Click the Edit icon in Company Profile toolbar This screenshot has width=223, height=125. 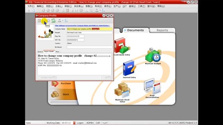39,21
